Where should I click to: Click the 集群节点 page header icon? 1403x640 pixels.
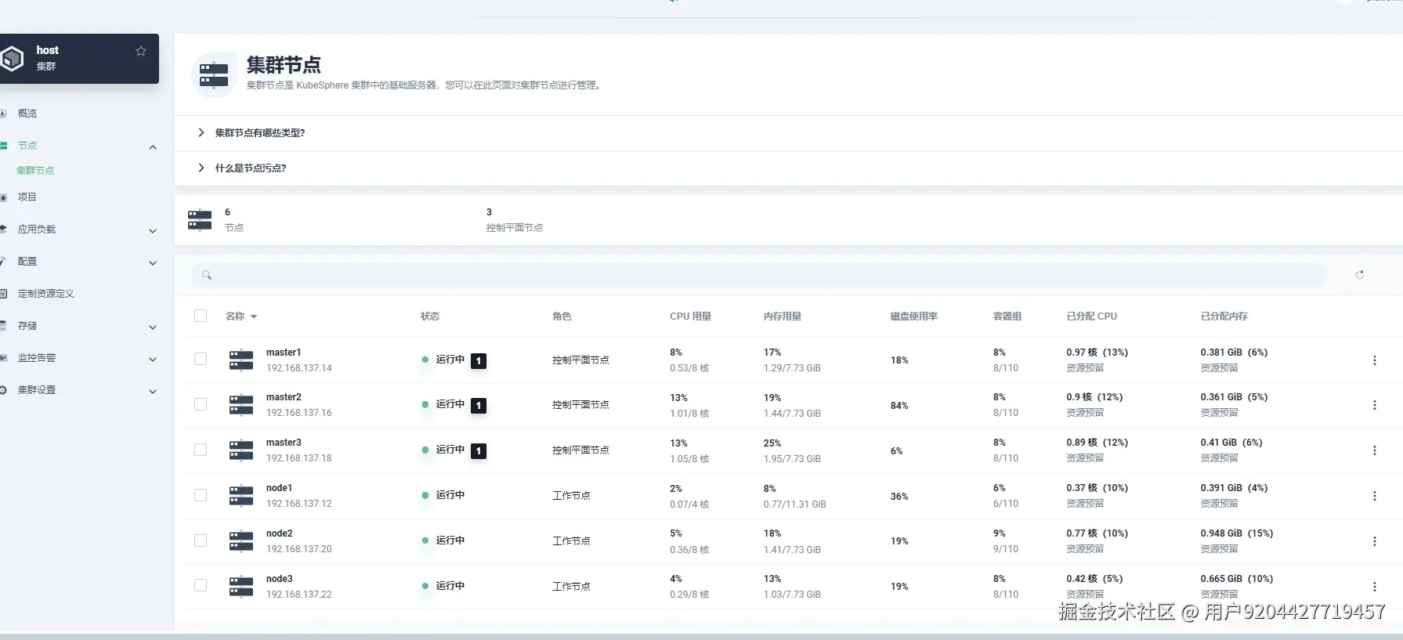tap(214, 75)
